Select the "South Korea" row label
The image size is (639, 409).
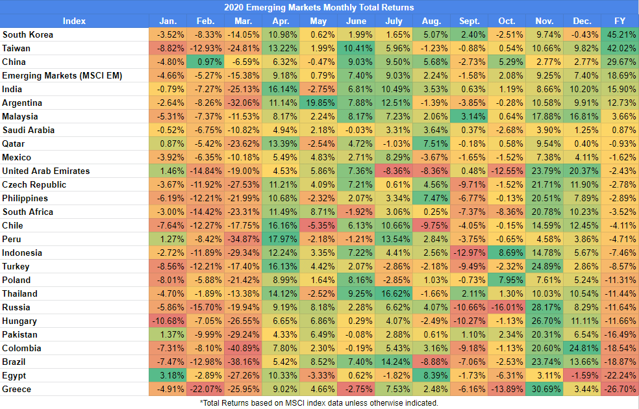click(28, 34)
